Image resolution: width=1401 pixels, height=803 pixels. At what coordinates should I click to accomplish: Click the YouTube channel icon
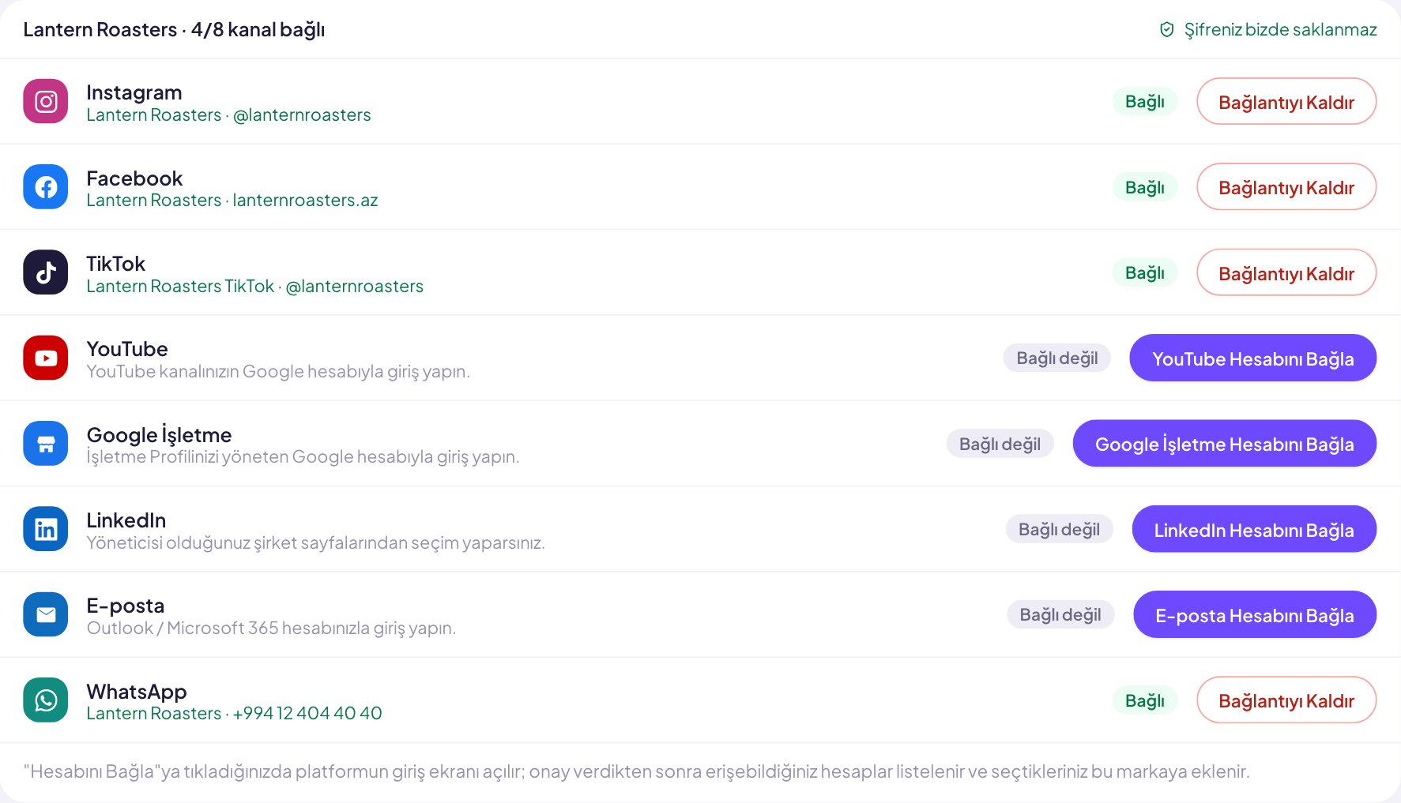46,358
